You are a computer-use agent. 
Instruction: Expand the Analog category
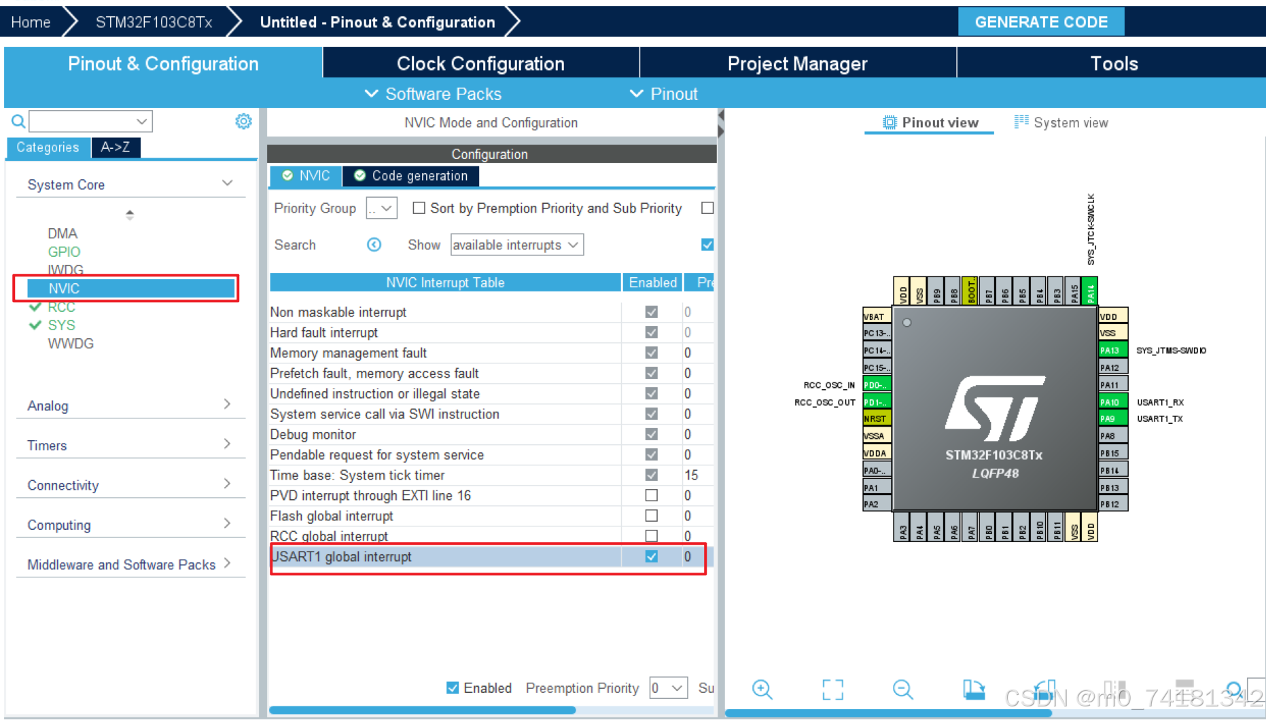point(227,404)
